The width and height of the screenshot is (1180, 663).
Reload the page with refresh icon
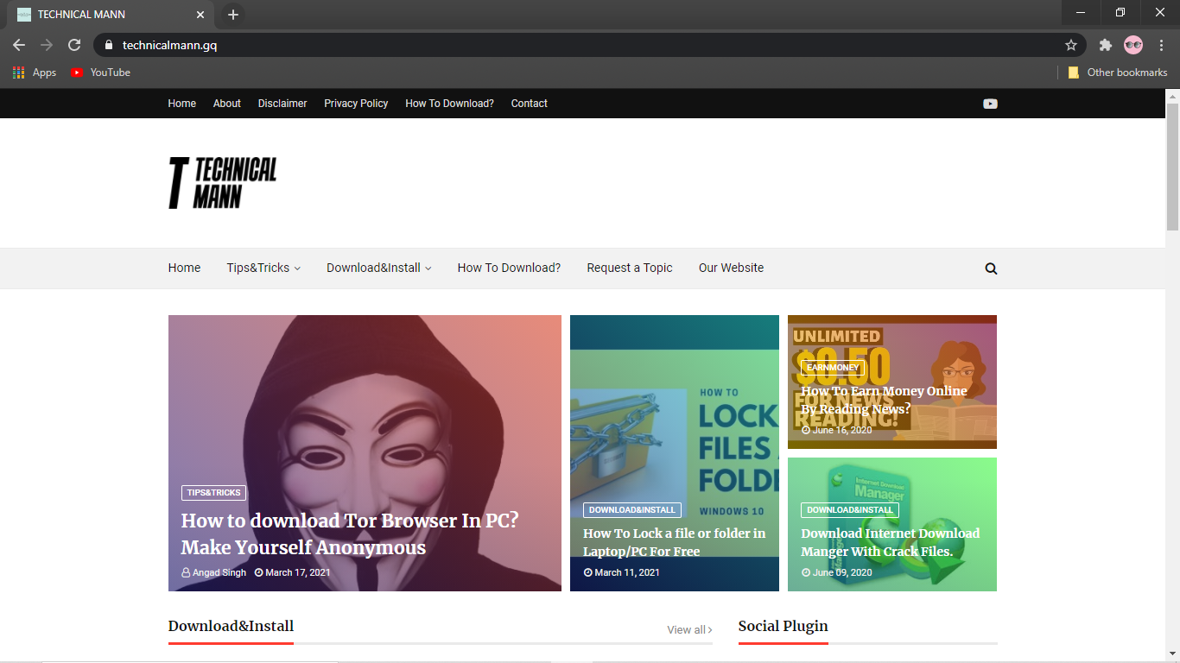click(74, 45)
